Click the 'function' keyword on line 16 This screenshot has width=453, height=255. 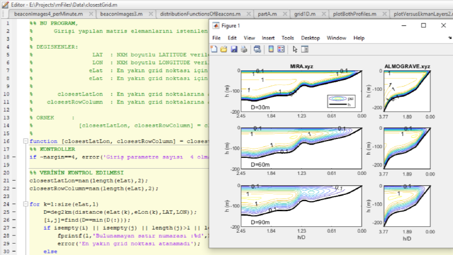pyautogui.click(x=43, y=141)
